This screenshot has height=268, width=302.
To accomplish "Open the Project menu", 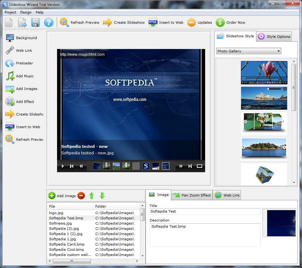I will 10,12.
